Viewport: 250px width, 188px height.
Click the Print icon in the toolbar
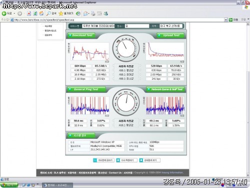(93, 14)
